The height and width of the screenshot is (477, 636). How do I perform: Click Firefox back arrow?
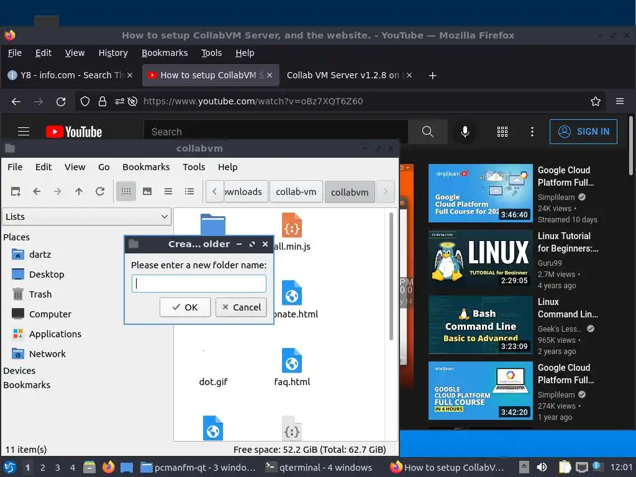tap(16, 101)
